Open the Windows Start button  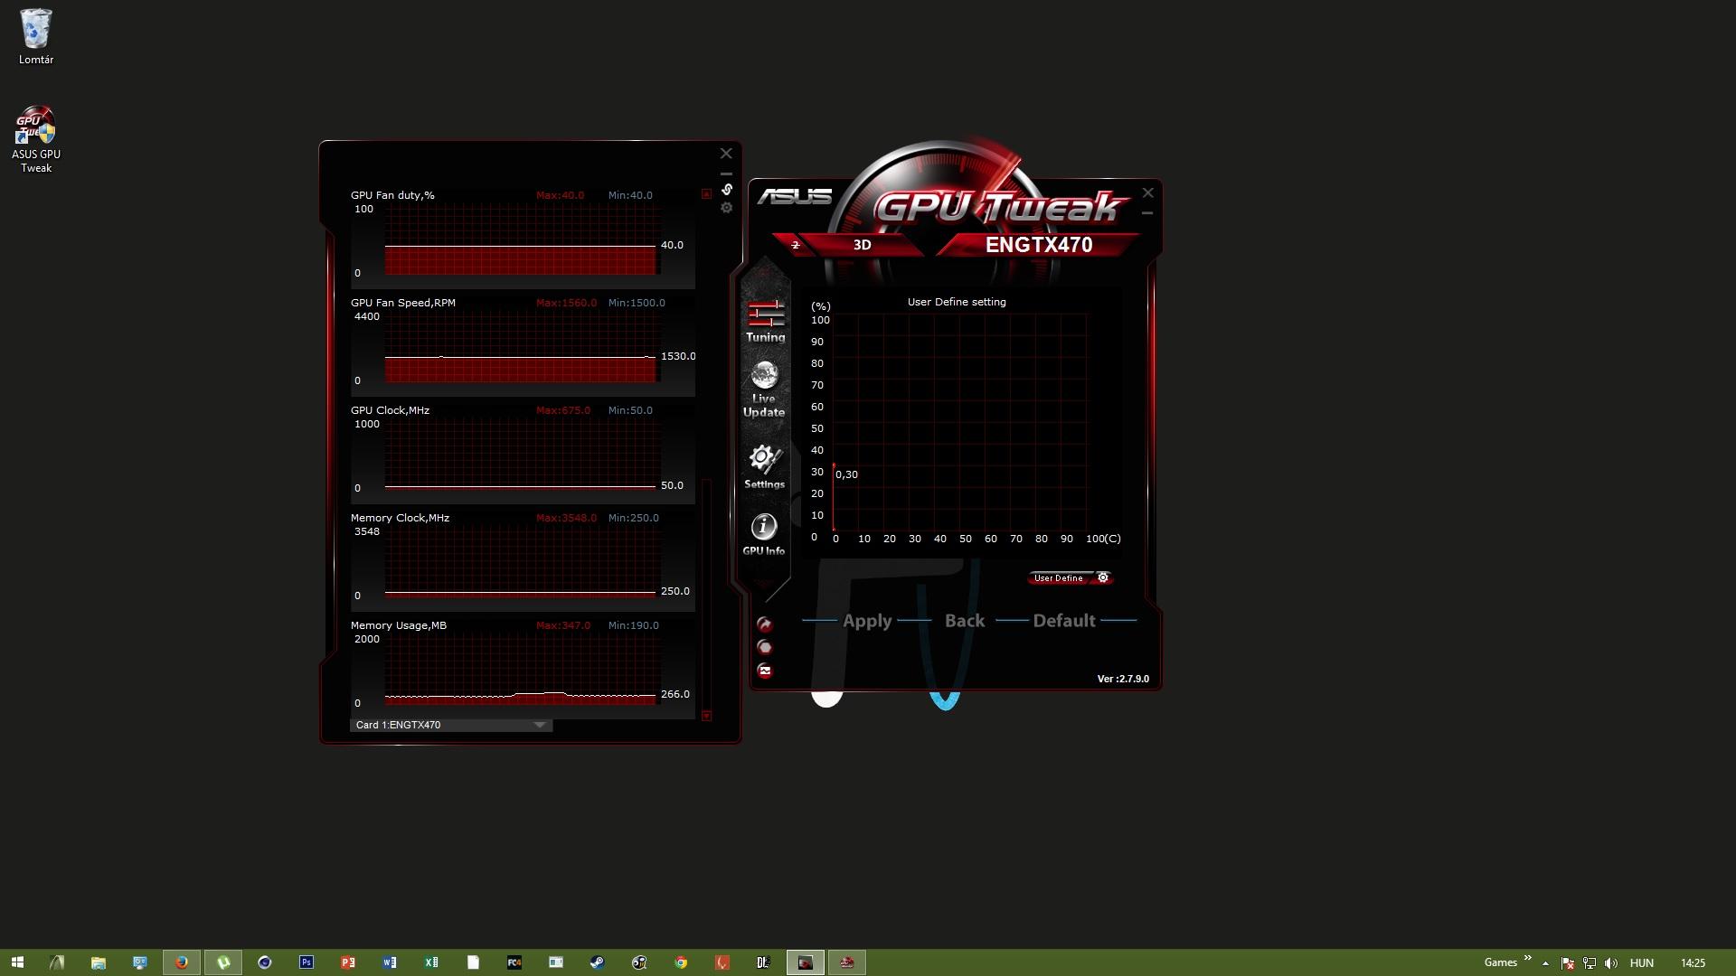pos(17,962)
